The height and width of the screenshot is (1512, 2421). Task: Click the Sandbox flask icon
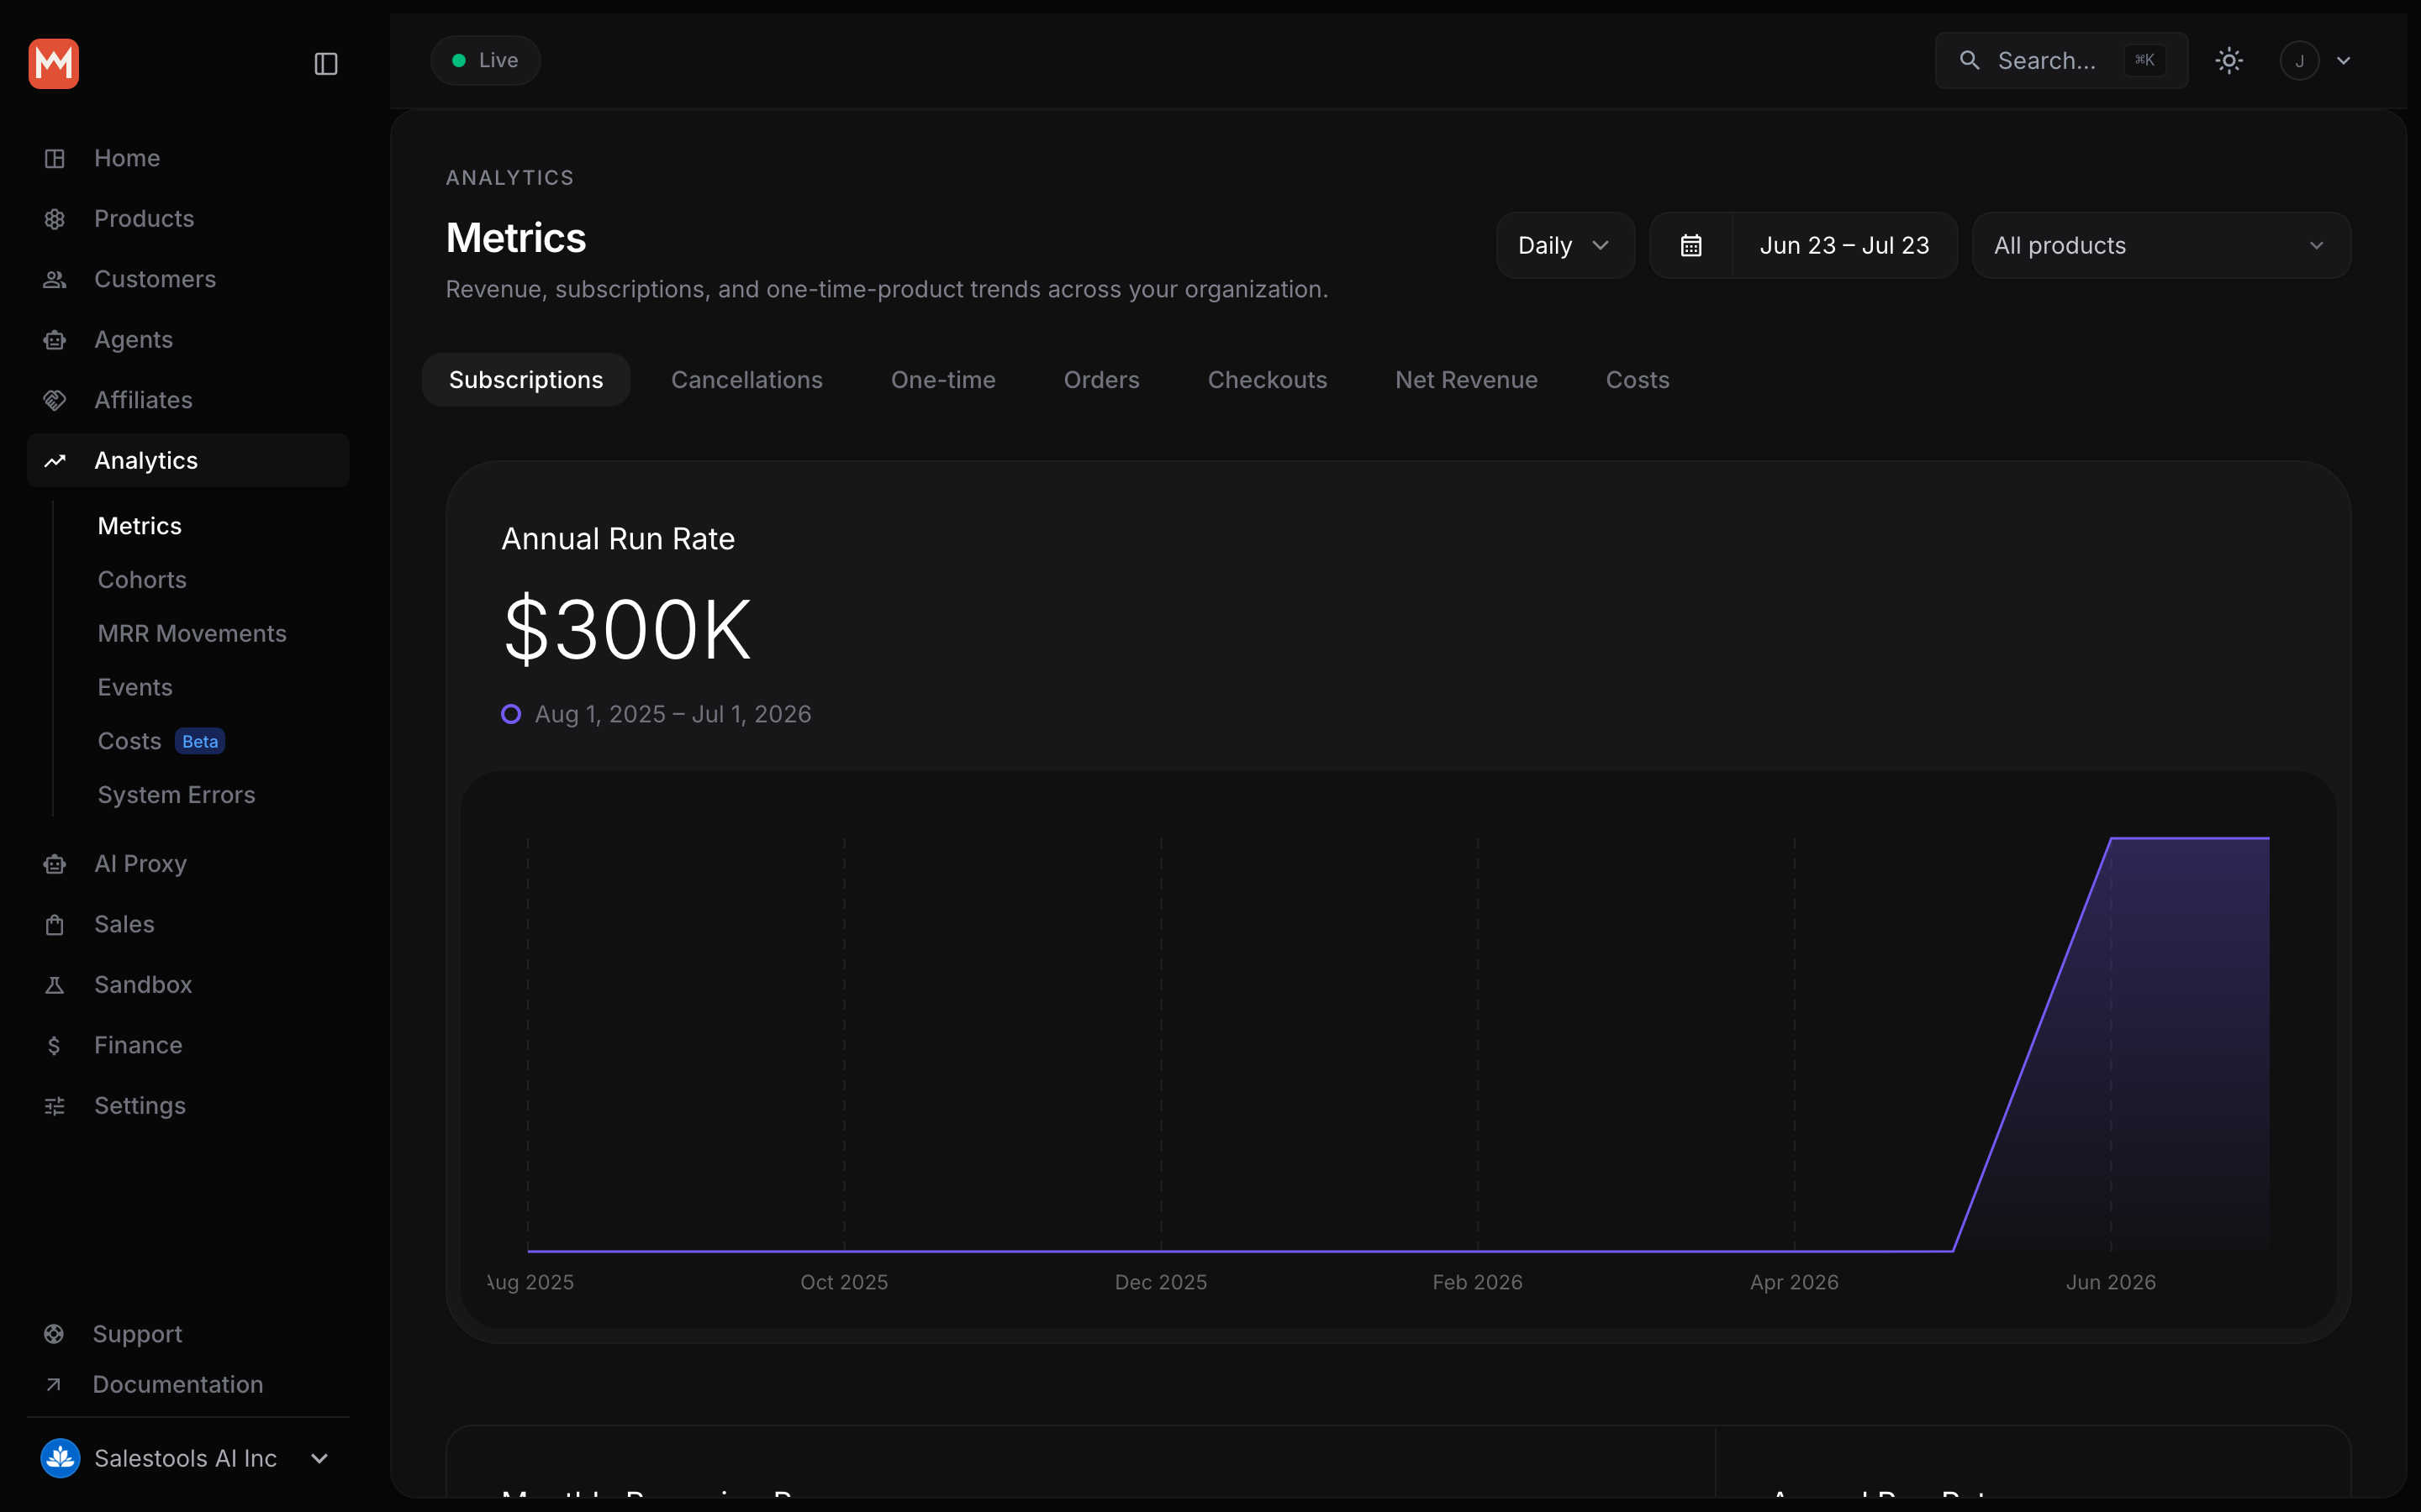pyautogui.click(x=55, y=985)
